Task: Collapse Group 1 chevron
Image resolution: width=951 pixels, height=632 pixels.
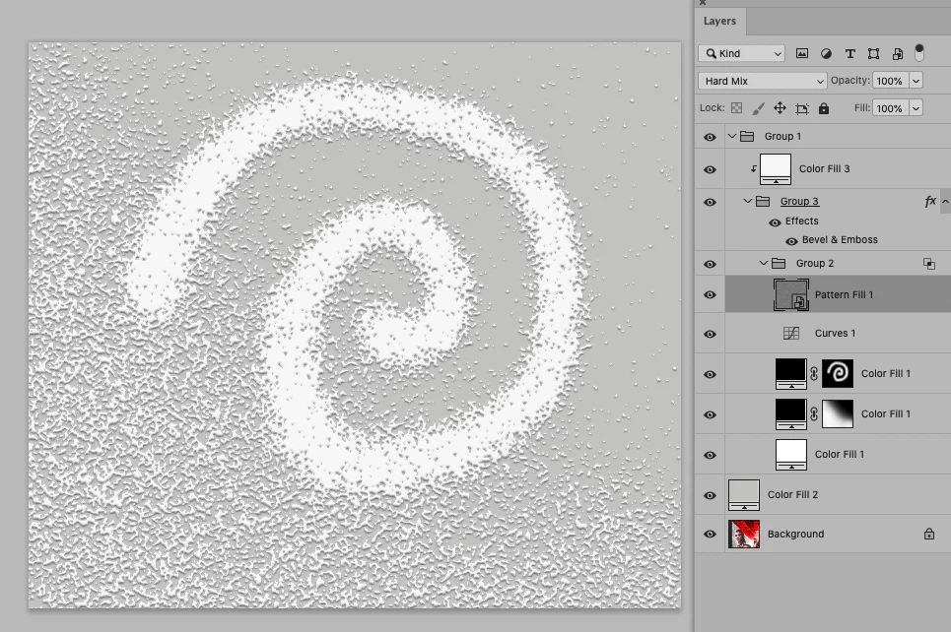Action: [x=732, y=136]
